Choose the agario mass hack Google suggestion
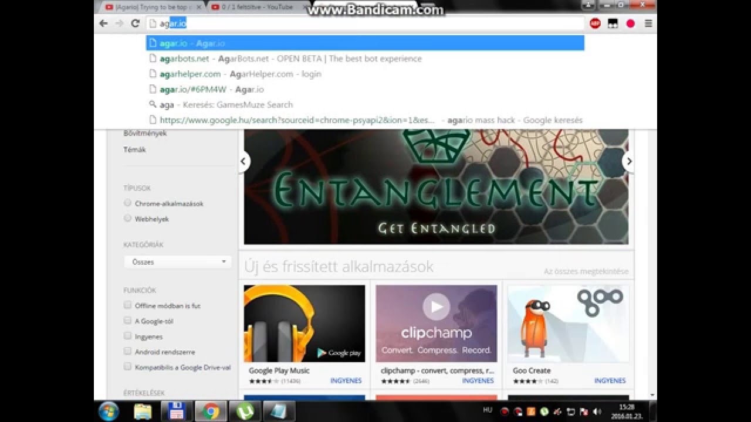 pyautogui.click(x=365, y=120)
